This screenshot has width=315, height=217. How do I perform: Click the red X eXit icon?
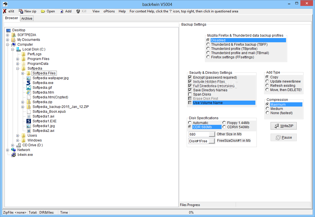tap(5, 11)
